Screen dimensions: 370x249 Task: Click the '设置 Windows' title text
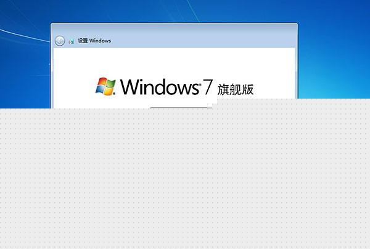pyautogui.click(x=94, y=41)
